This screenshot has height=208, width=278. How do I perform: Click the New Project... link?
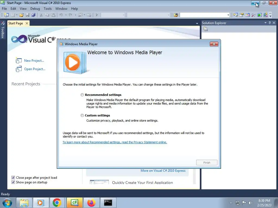click(34, 61)
